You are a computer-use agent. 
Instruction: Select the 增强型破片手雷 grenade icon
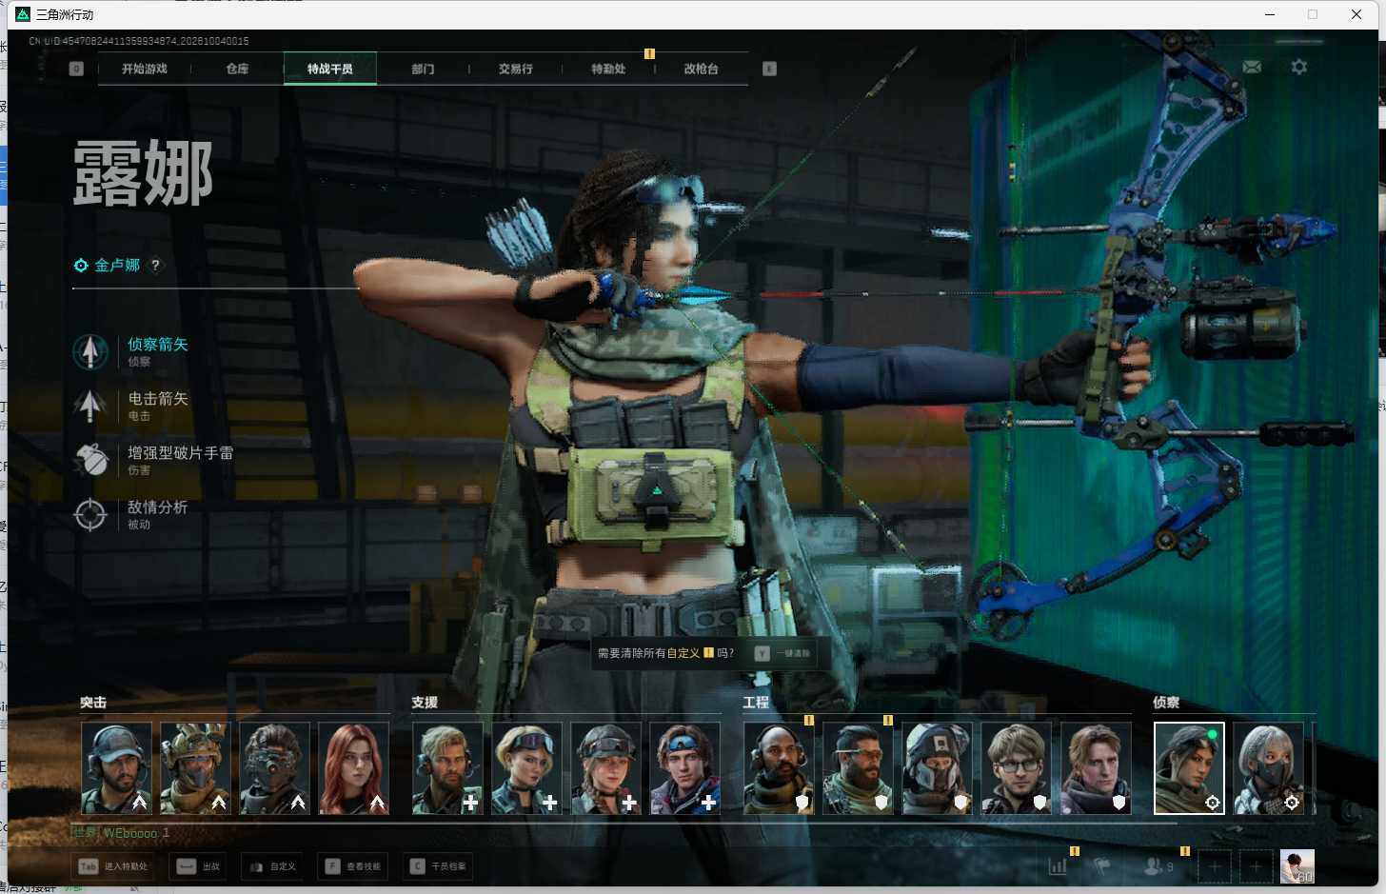point(90,460)
